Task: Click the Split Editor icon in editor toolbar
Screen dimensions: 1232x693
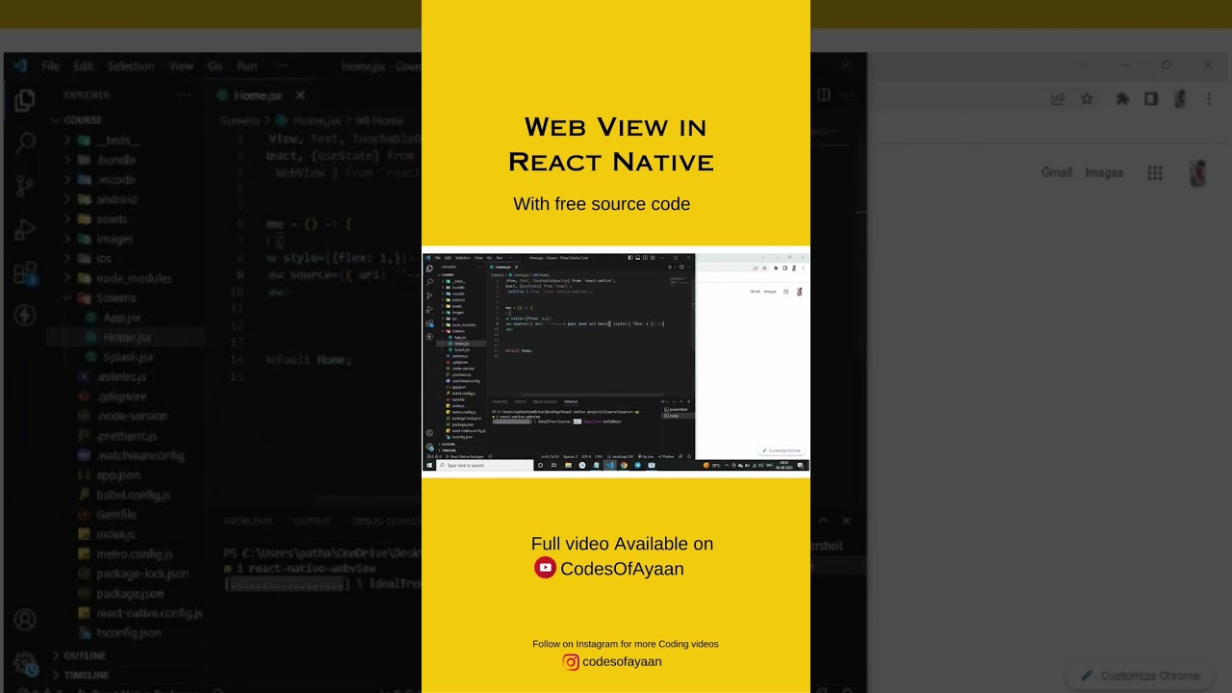Action: pyautogui.click(x=681, y=268)
